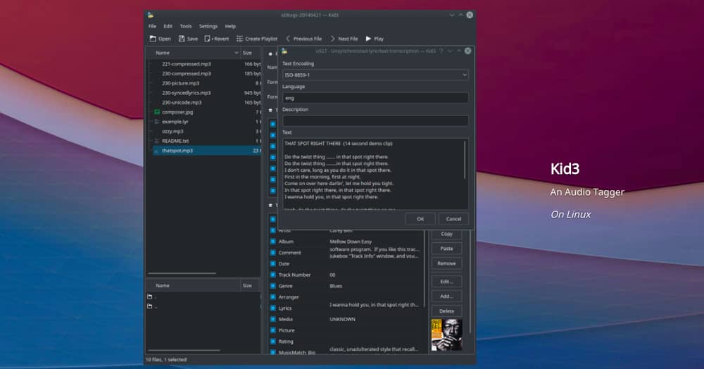Click Size header in lower folder list
The width and height of the screenshot is (704, 369).
(x=250, y=285)
